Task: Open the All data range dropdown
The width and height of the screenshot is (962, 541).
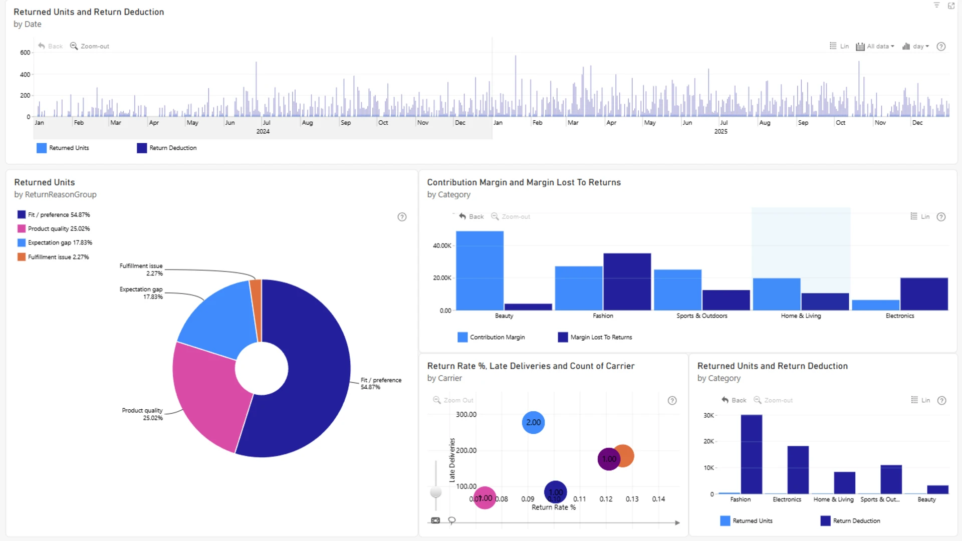Action: [875, 46]
